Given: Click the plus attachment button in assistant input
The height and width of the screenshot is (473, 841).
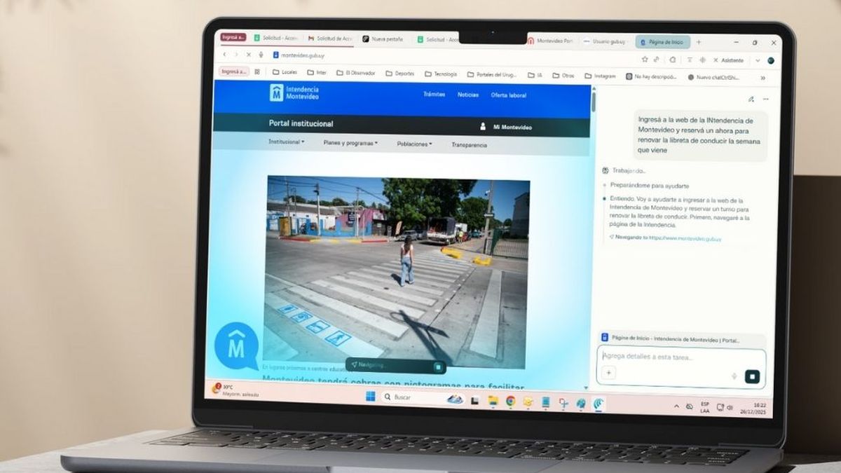Looking at the screenshot, I should pyautogui.click(x=608, y=373).
